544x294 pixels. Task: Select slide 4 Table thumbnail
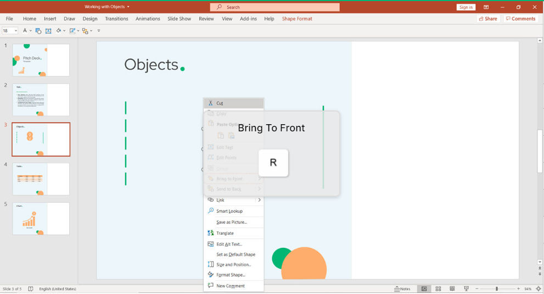41,179
